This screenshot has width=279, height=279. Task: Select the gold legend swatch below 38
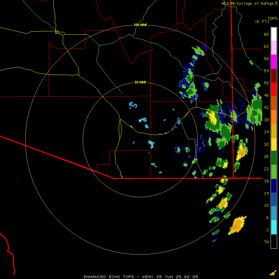pos(274,131)
